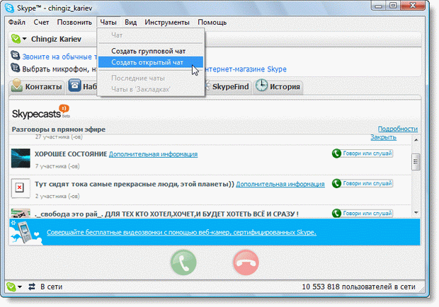Open Дополнительная информация for Тут сидят тока
The width and height of the screenshot is (439, 307).
(280, 184)
